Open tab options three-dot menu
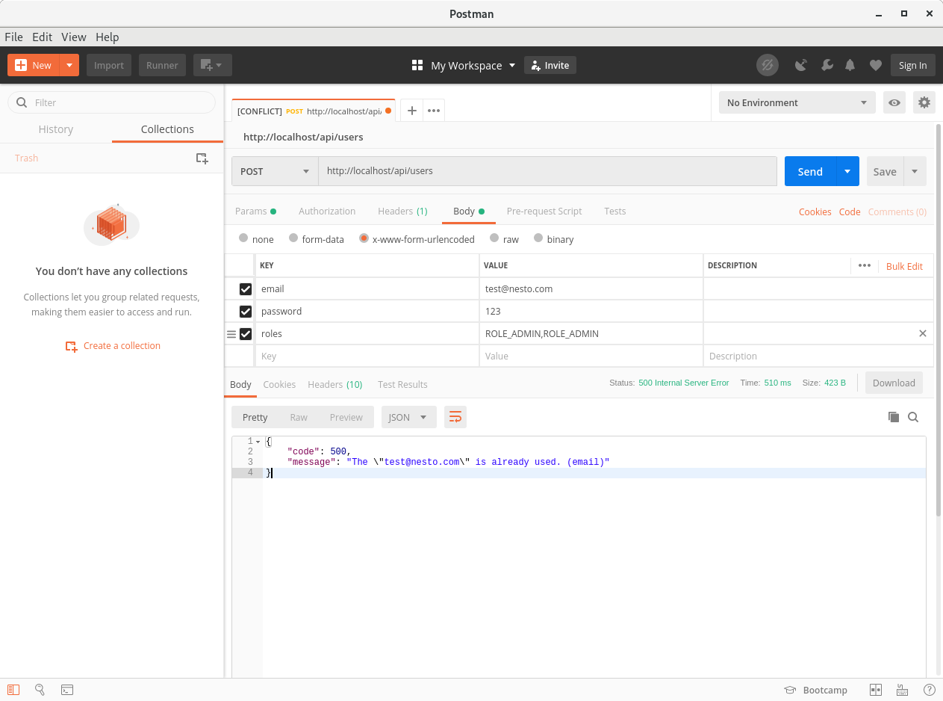 pos(434,111)
